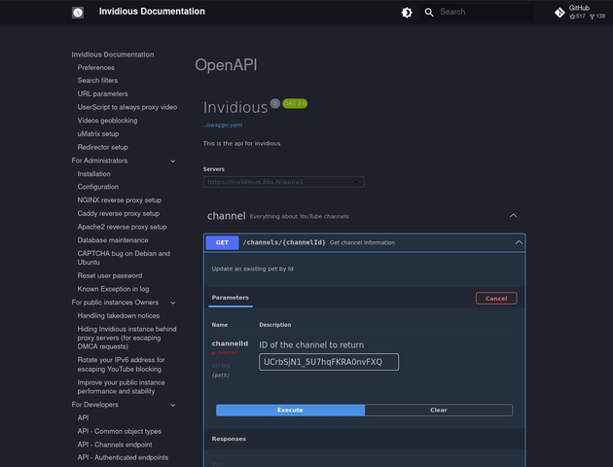Open the GitHub repository icon link

(559, 13)
